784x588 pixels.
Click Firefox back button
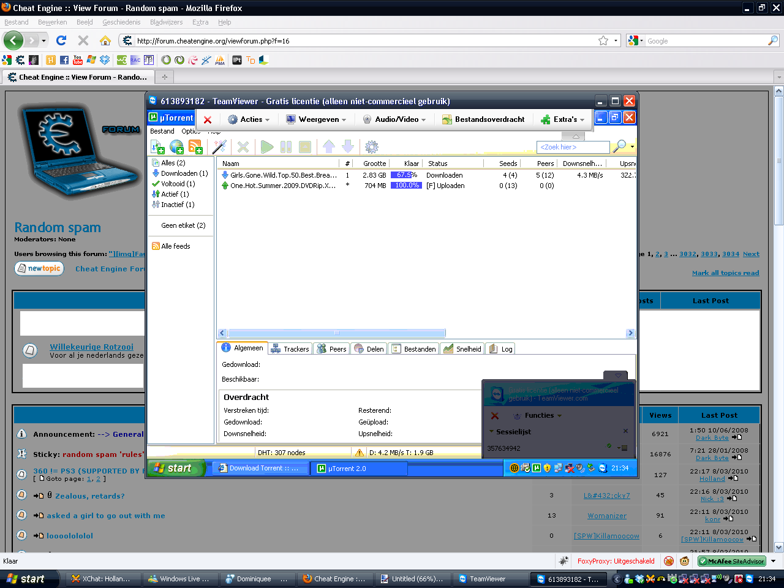(13, 41)
